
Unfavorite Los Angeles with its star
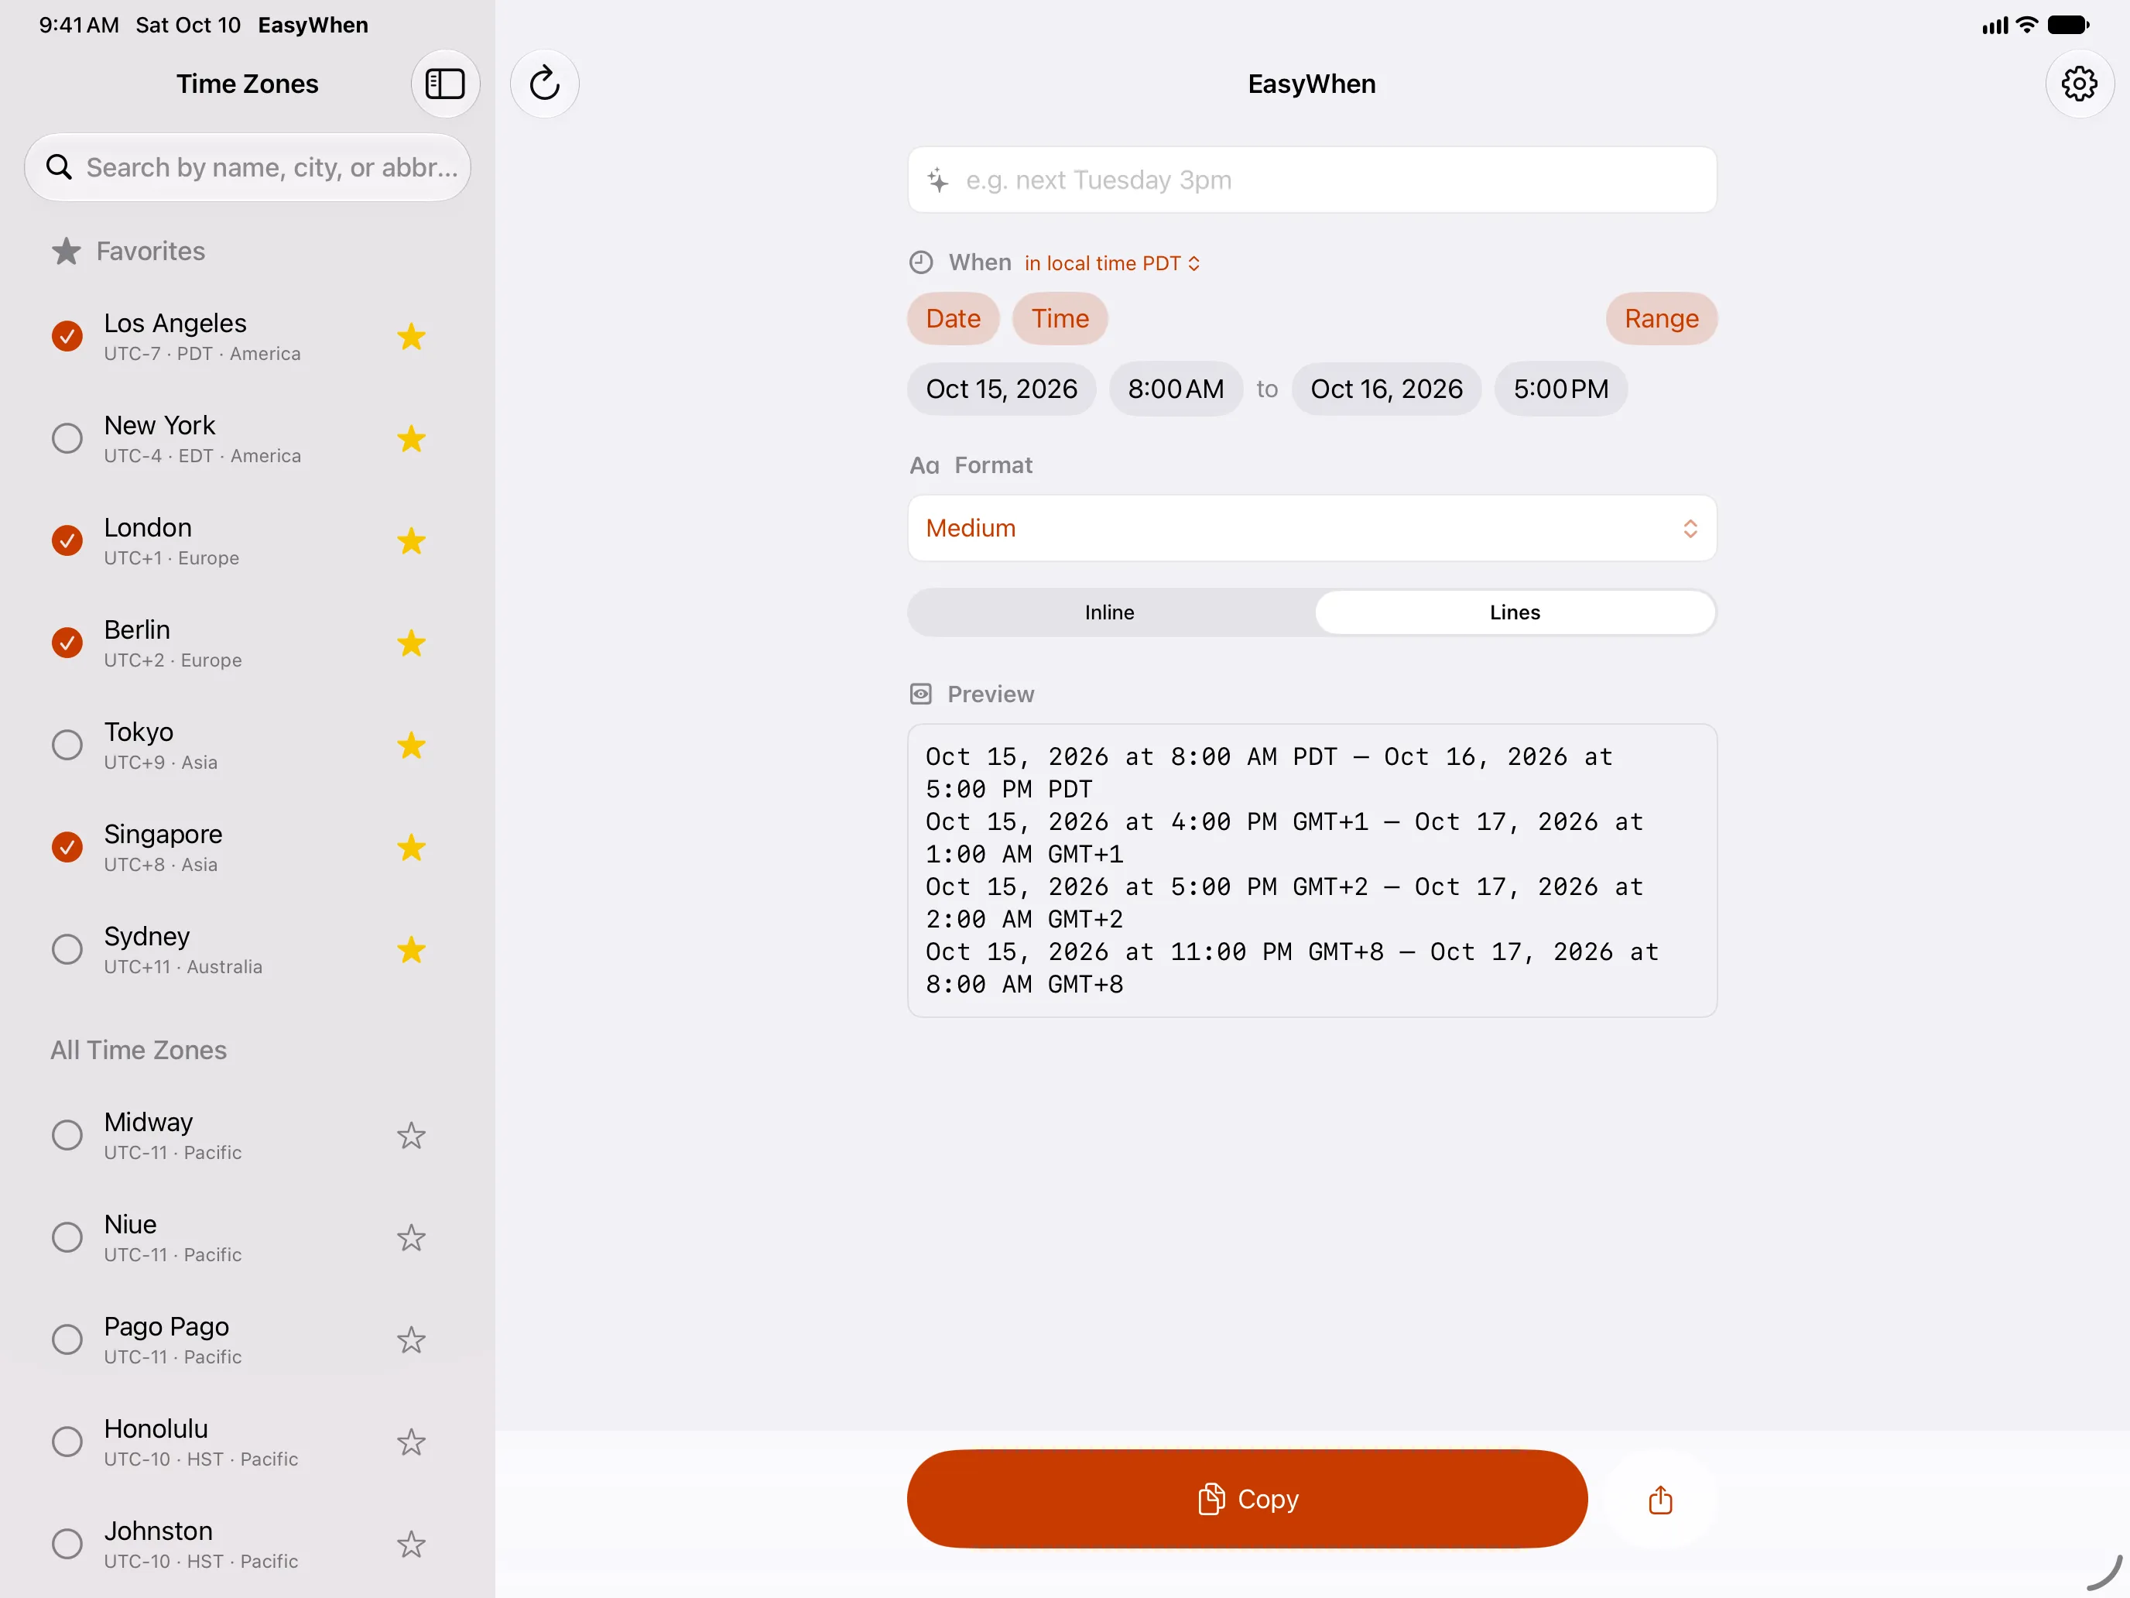coord(411,336)
